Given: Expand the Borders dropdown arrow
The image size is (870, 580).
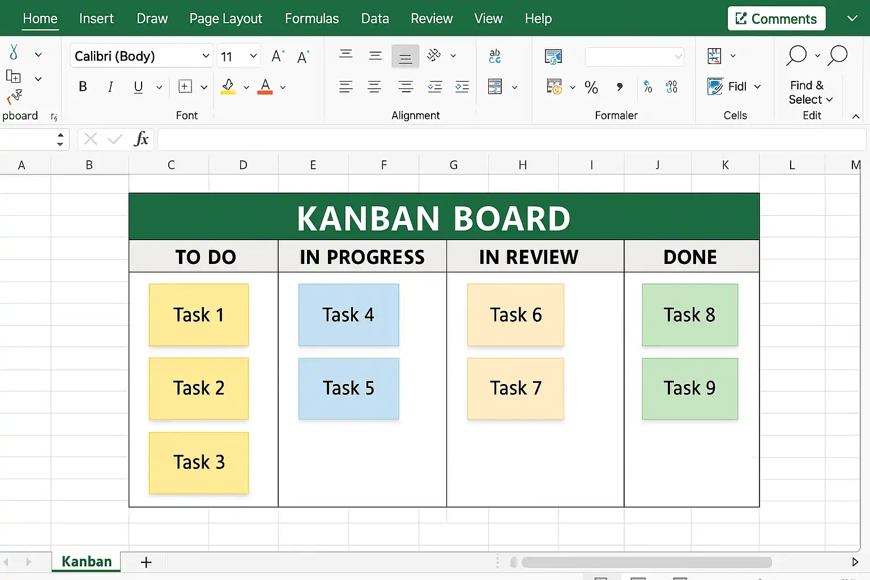Looking at the screenshot, I should (x=204, y=87).
